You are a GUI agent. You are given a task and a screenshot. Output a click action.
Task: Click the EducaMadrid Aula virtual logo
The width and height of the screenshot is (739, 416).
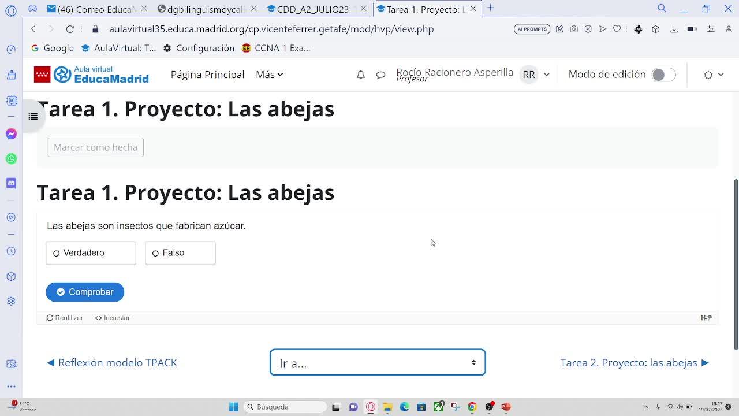pos(91,75)
